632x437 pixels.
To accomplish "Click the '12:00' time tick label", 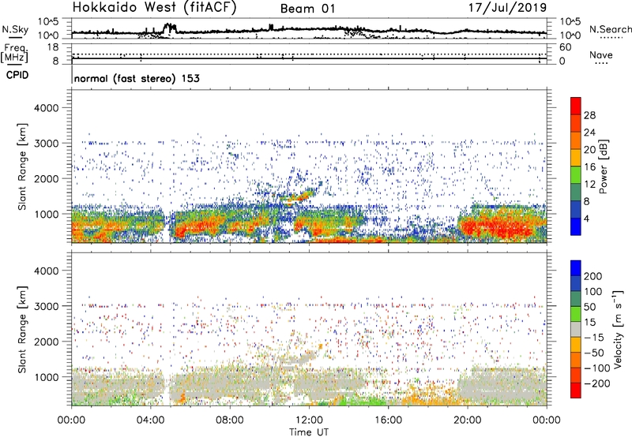I will (309, 420).
